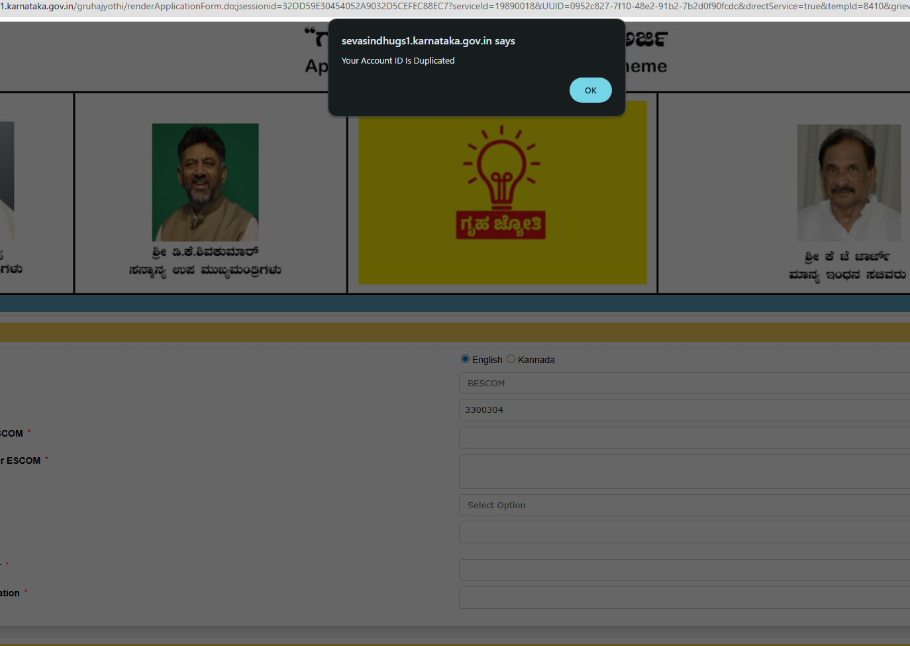Image resolution: width=910 pixels, height=646 pixels.
Task: Click the 'sevasindhugs1.karnataka.gov.in says' dialog title
Action: coord(429,41)
